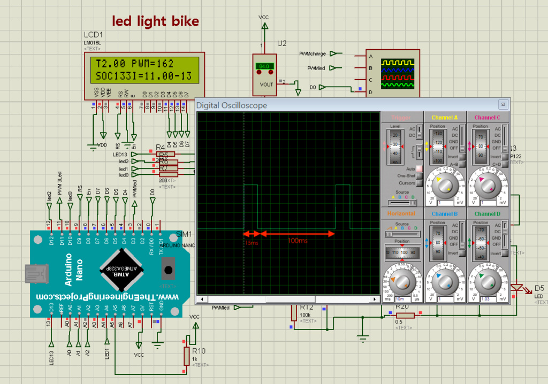Screen dimensions: 548x384
Task: Enable One-Shot trigger mode
Action: pos(419,176)
